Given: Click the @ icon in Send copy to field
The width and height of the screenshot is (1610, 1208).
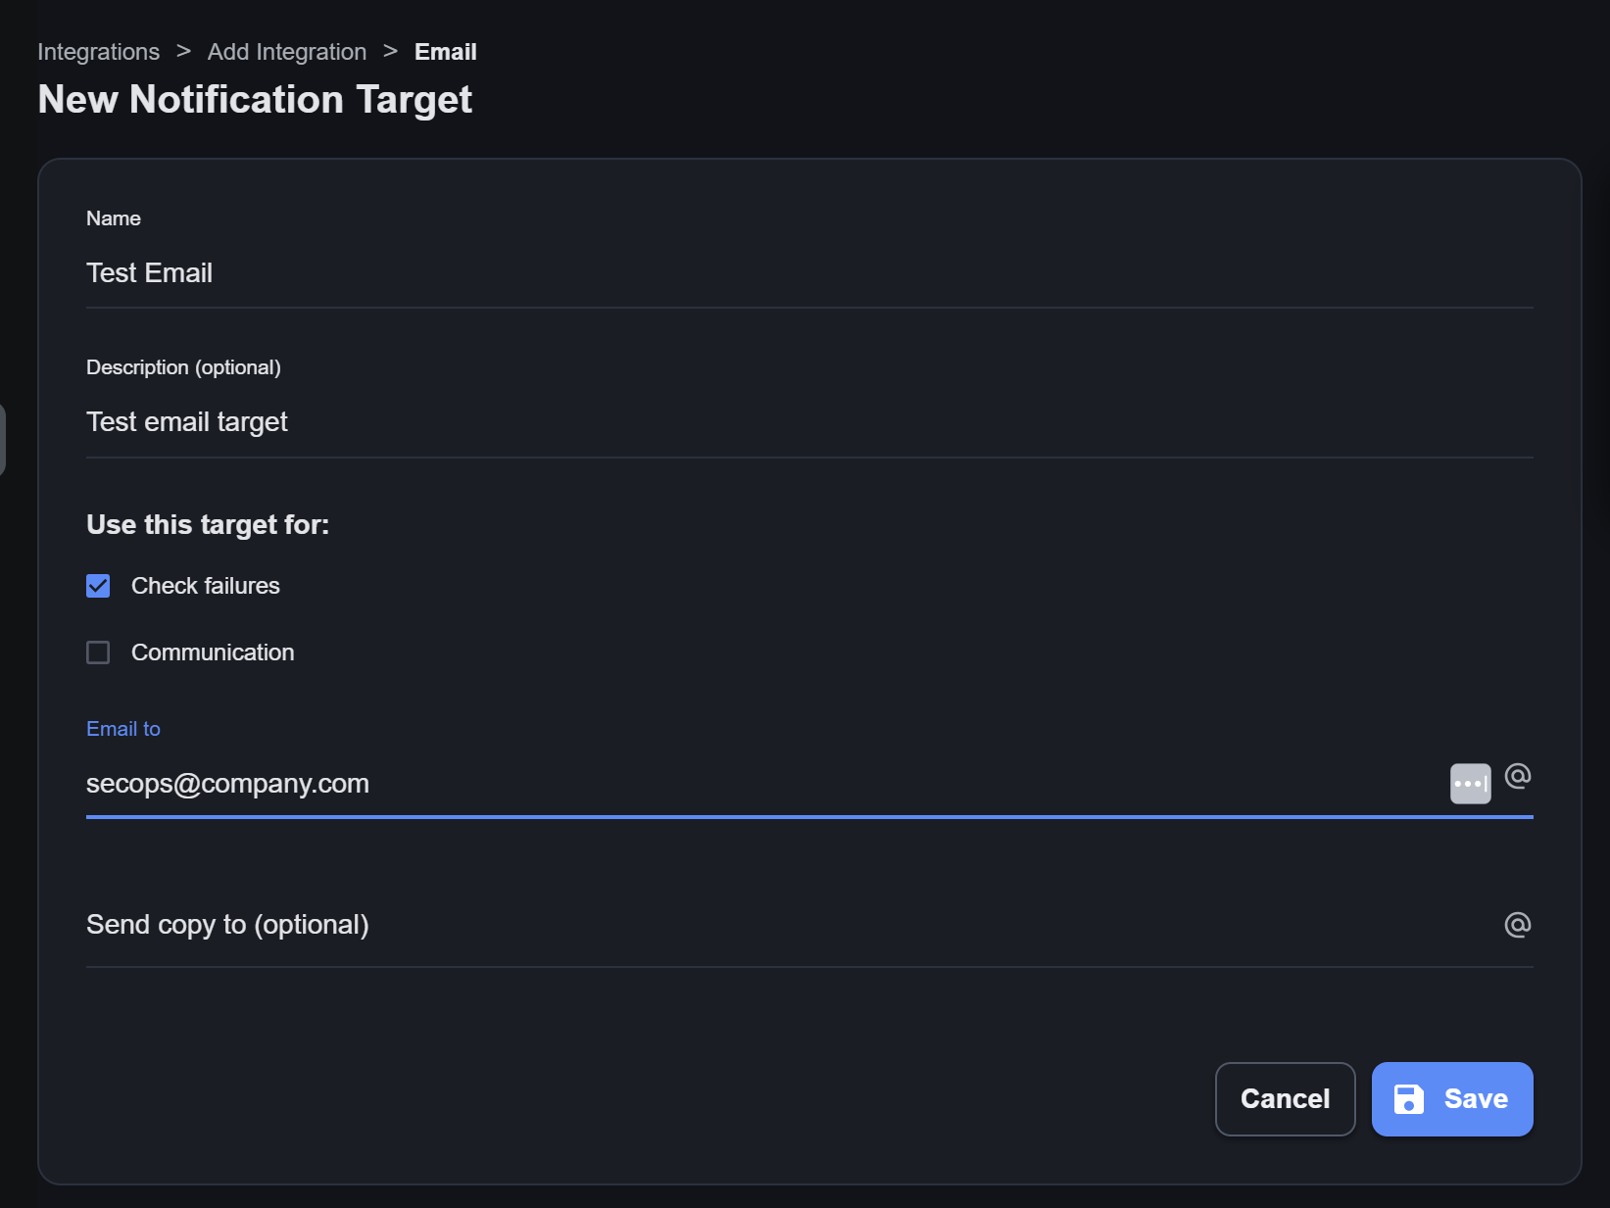Looking at the screenshot, I should tap(1517, 925).
